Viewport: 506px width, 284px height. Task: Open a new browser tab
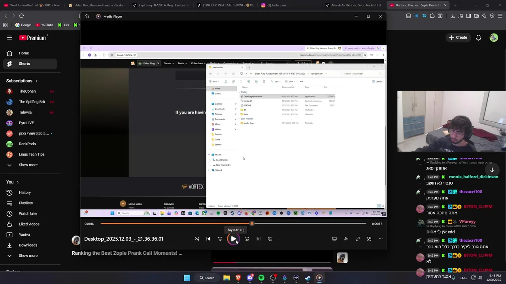click(455, 5)
